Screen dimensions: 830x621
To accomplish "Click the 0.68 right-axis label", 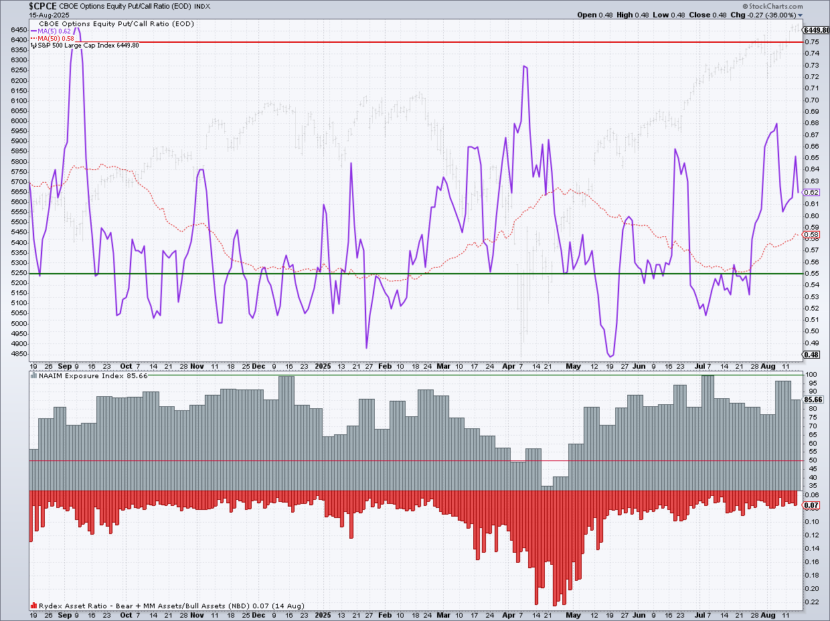I will point(812,123).
